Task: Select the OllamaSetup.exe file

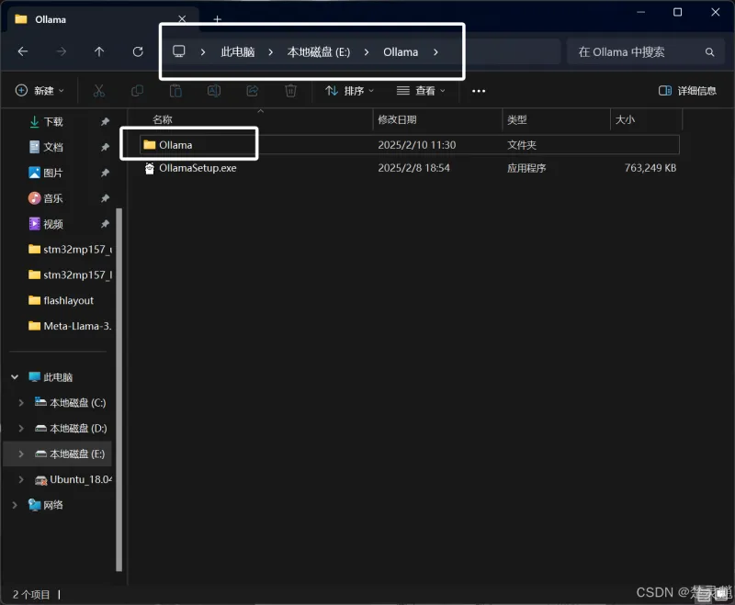Action: coord(197,168)
